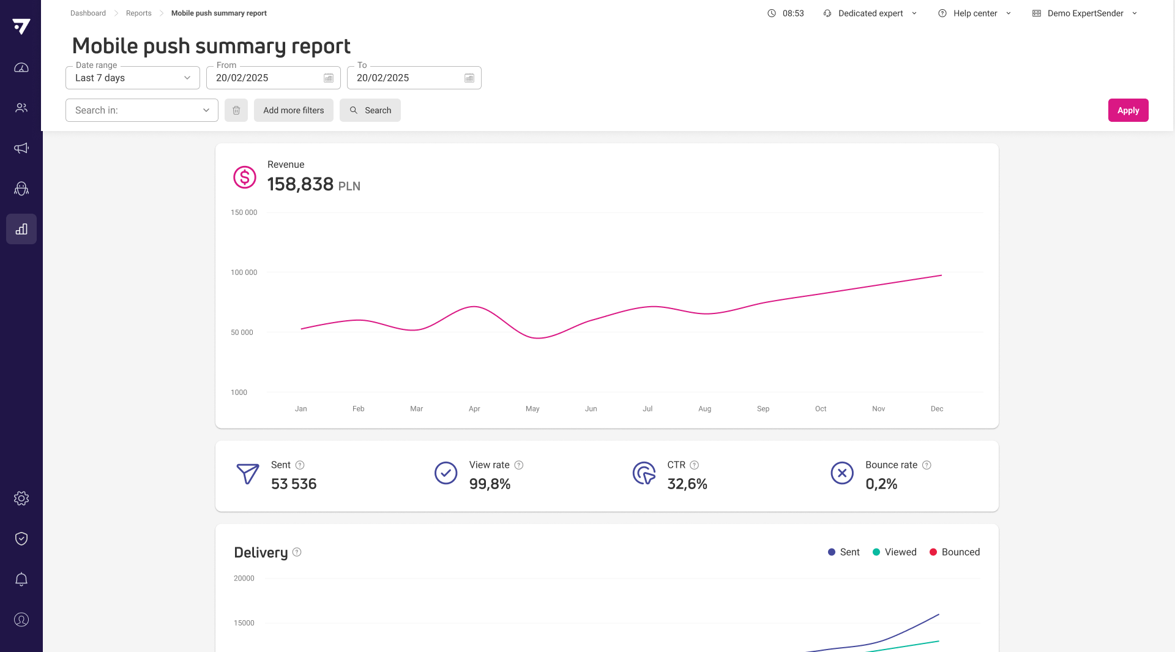
Task: Click the Revenue dollar icon
Action: click(245, 178)
